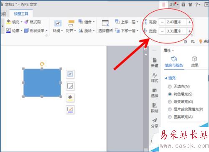Click New (新建) icon in side bar
209x152 pixels.
pos(155,63)
